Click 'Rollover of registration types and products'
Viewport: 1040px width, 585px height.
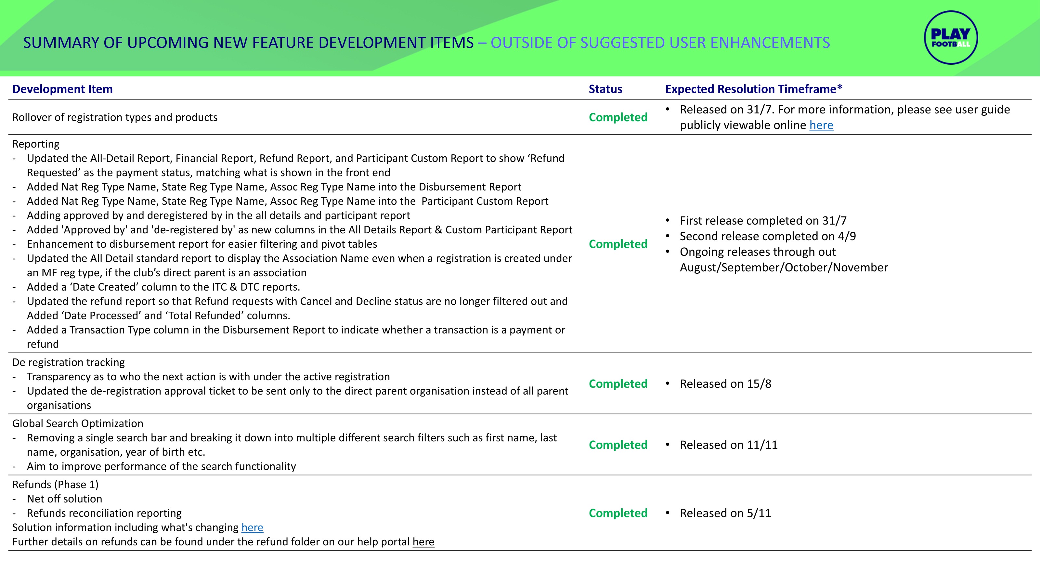click(115, 117)
